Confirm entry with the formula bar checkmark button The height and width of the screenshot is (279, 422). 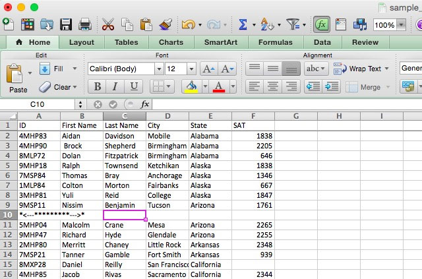pos(113,104)
